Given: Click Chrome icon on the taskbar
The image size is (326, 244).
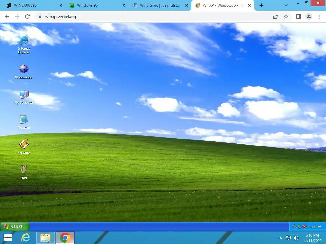Looking at the screenshot, I should (65, 238).
